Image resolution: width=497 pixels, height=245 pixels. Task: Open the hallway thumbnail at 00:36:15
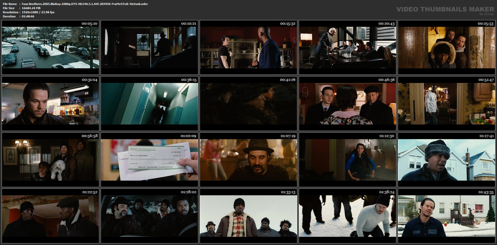click(149, 104)
